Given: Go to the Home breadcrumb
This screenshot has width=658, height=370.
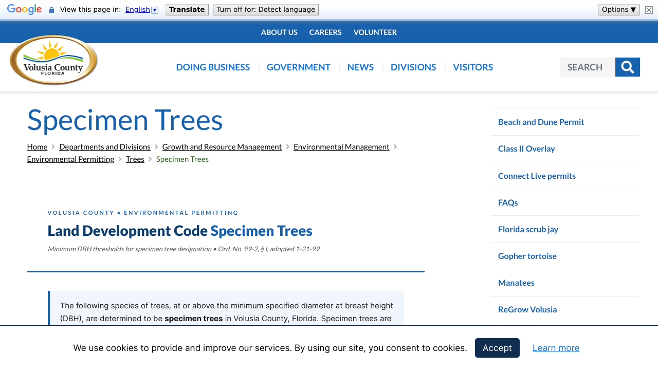Looking at the screenshot, I should click(x=37, y=146).
